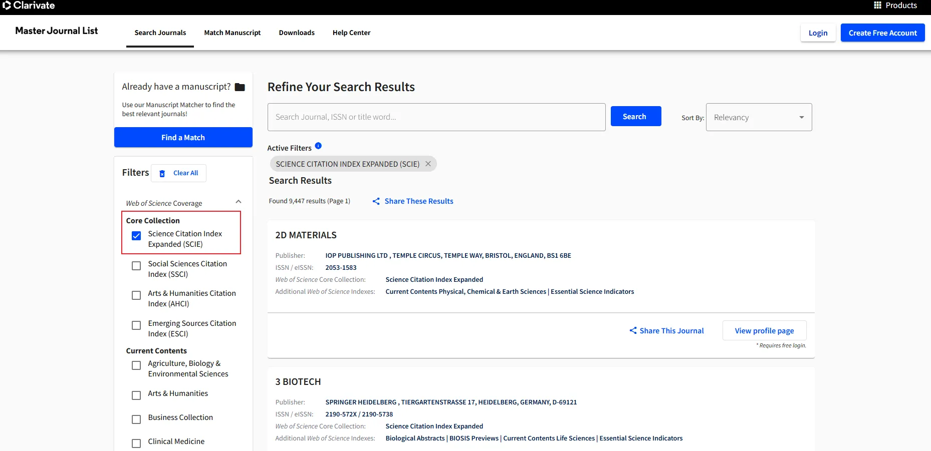This screenshot has height=451, width=931.
Task: Open the Sort By Relevancy dropdown
Action: [759, 117]
